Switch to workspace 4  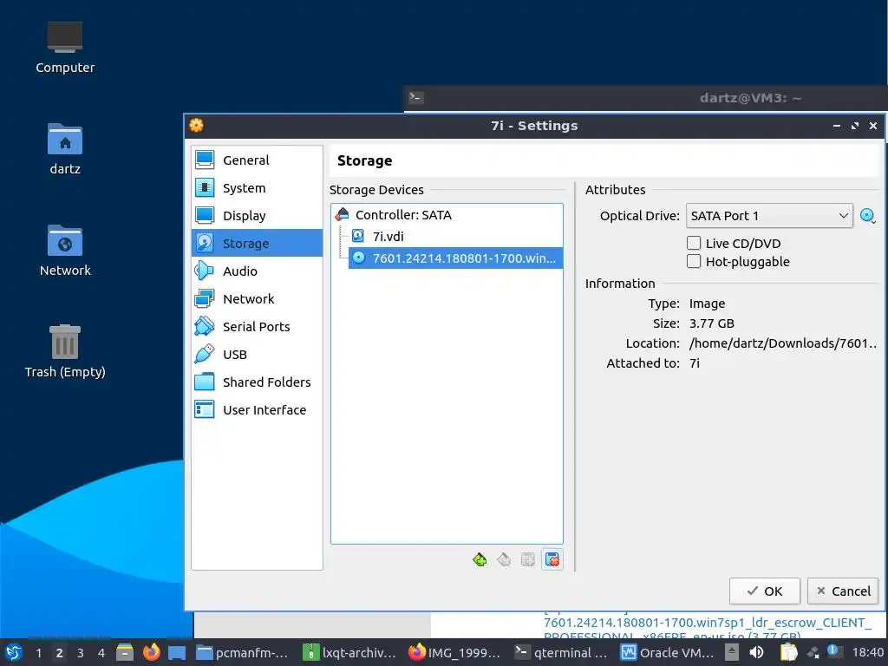click(101, 653)
